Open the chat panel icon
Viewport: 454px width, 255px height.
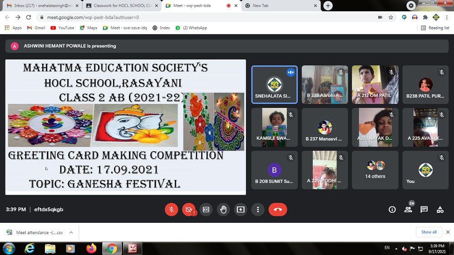coord(424,209)
